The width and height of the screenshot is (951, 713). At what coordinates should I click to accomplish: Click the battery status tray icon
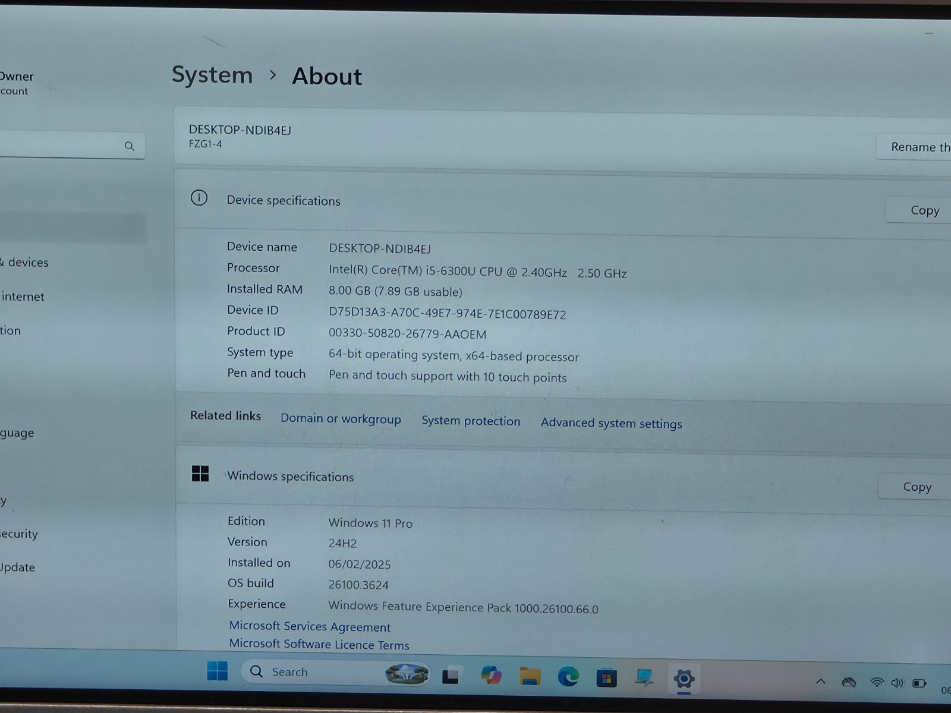[919, 684]
